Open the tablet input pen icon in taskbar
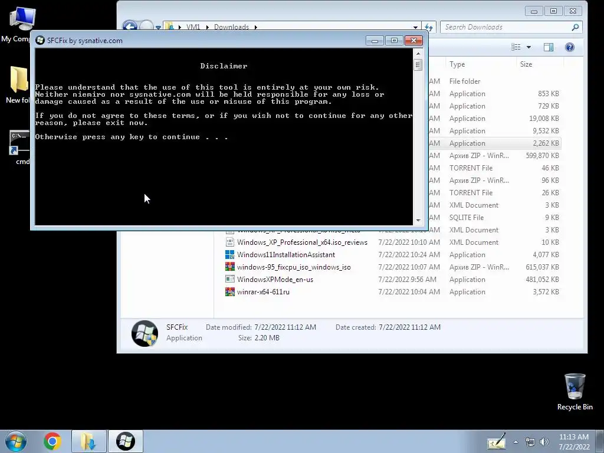 coord(496,441)
